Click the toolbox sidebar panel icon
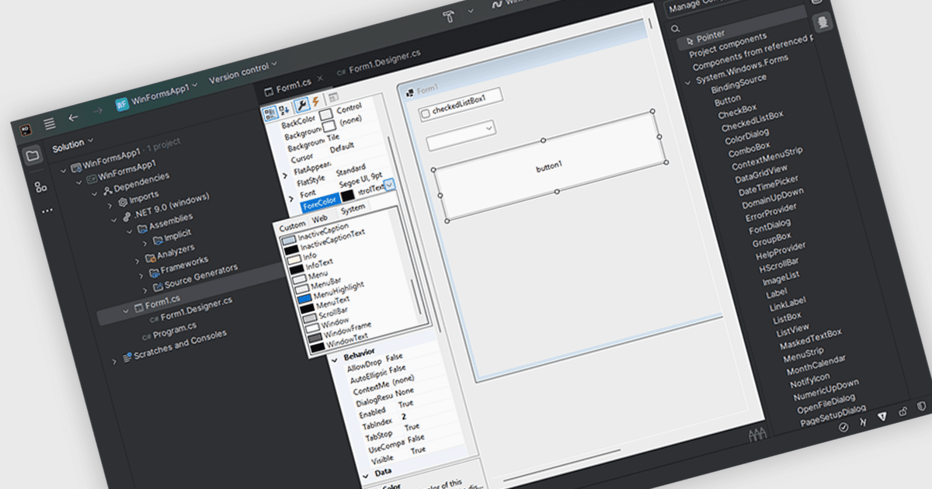Image resolution: width=932 pixels, height=489 pixels. pos(824,23)
